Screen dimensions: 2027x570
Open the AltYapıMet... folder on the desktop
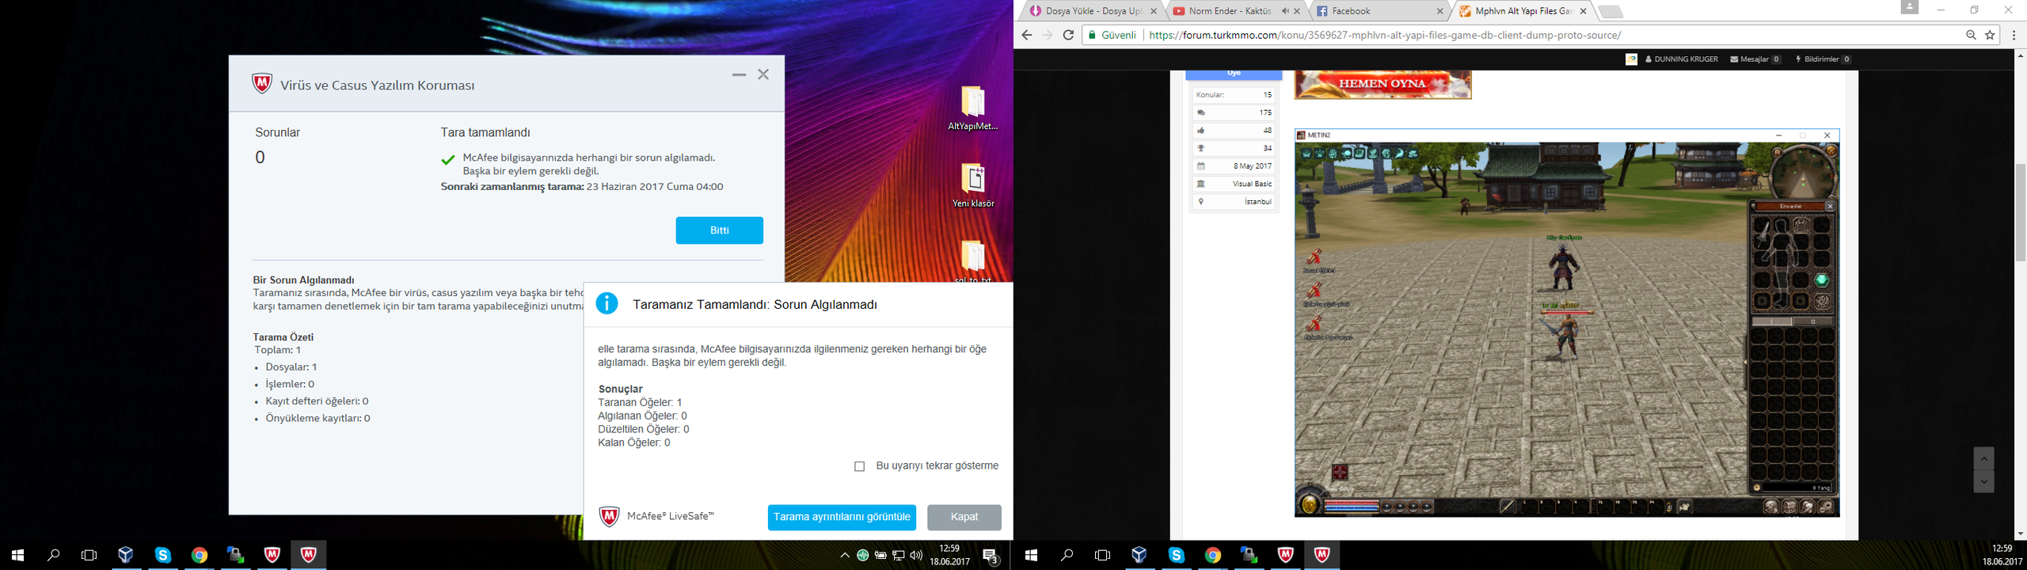pyautogui.click(x=973, y=108)
